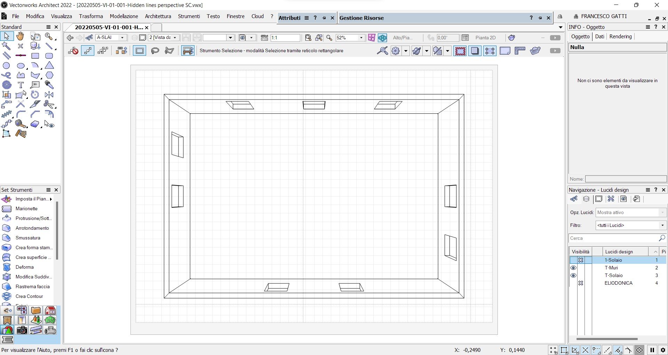This screenshot has width=668, height=355.
Task: Open the 52% zoom level dropdown
Action: [x=361, y=38]
